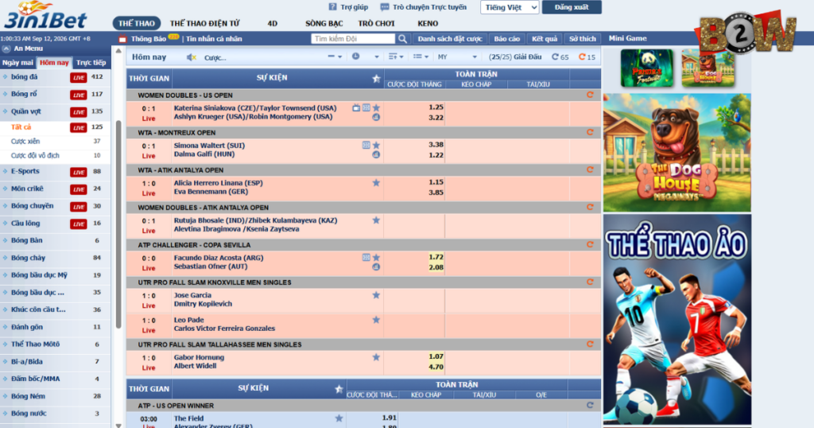Viewport: 814px width, 428px height.
Task: Click the orange live refresh counter 15
Action: (587, 57)
